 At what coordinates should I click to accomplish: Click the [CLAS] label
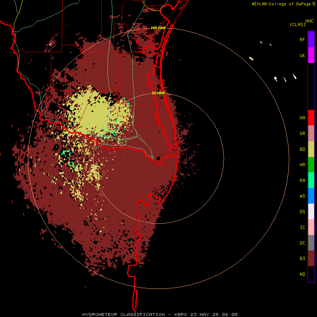click(297, 24)
